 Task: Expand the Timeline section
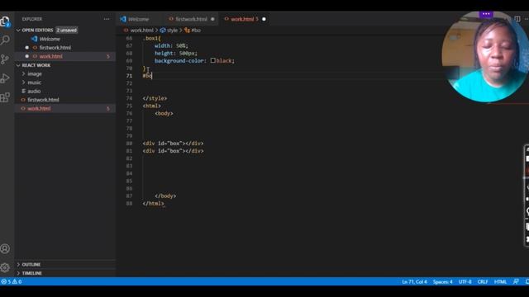point(18,273)
